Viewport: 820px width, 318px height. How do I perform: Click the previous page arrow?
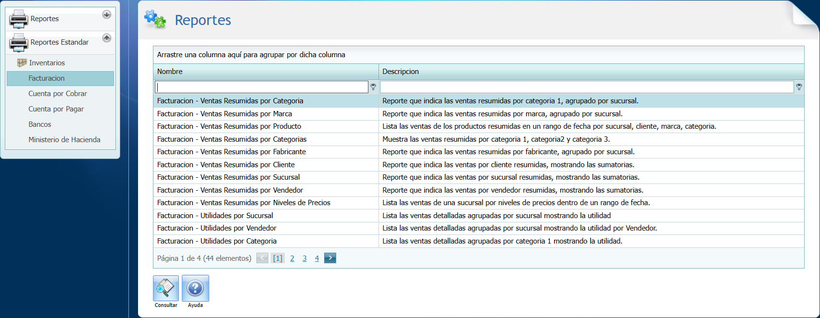pyautogui.click(x=262, y=258)
